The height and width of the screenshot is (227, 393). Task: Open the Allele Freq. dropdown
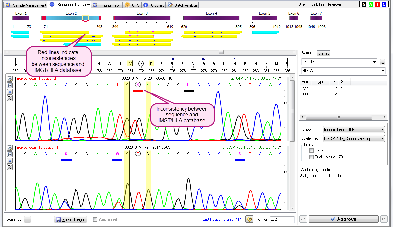click(354, 138)
